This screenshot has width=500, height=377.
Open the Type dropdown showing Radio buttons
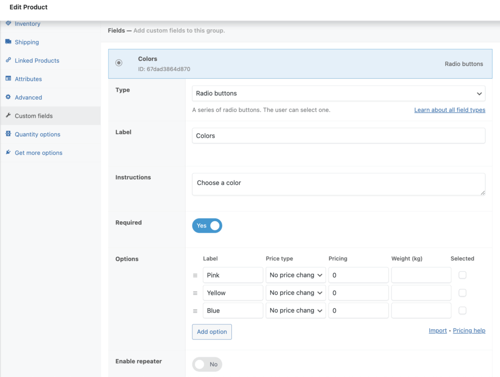pyautogui.click(x=338, y=93)
